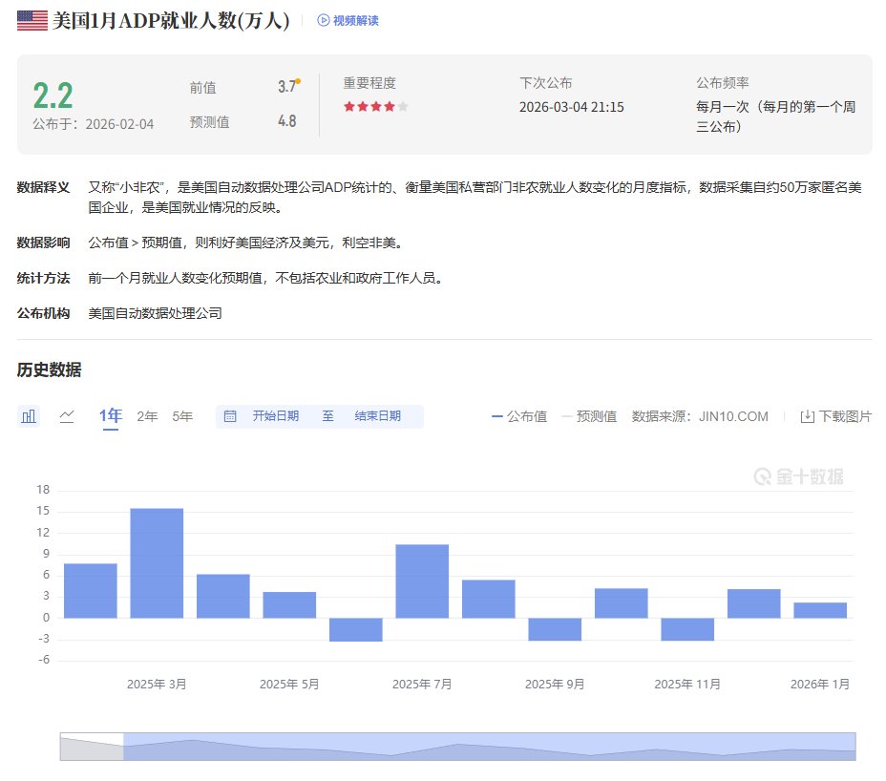
Task: Click 下载图片 to download chart
Action: (845, 416)
